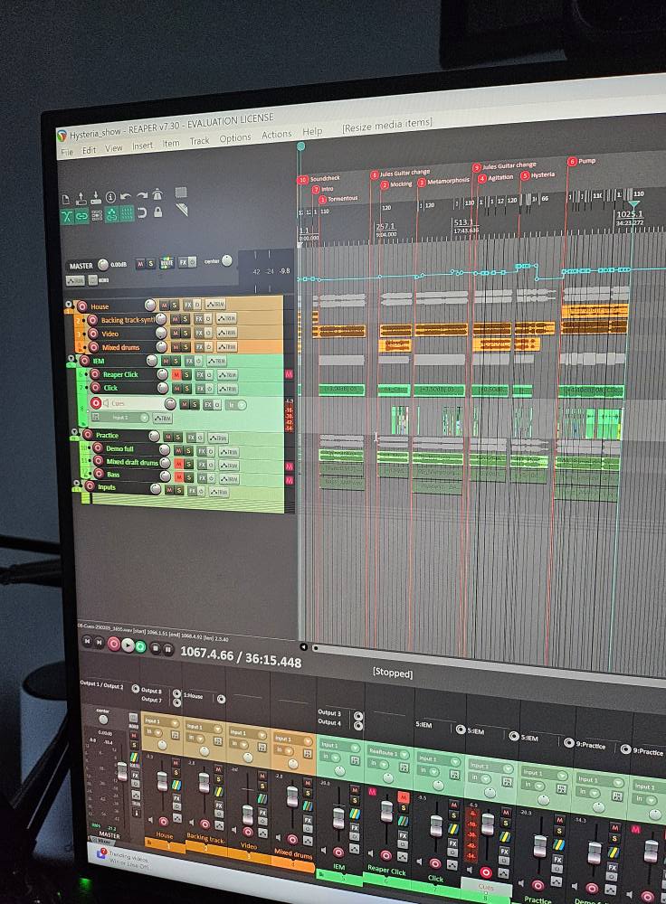Toggle item grouping chain-link icon

[x=81, y=216]
